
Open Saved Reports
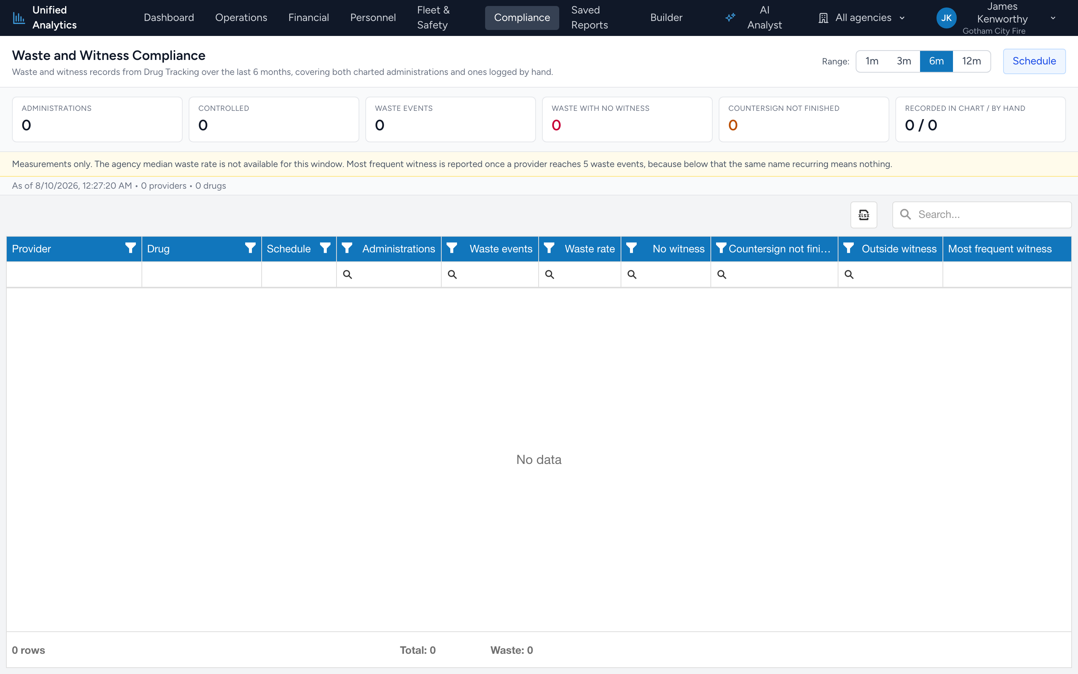589,18
